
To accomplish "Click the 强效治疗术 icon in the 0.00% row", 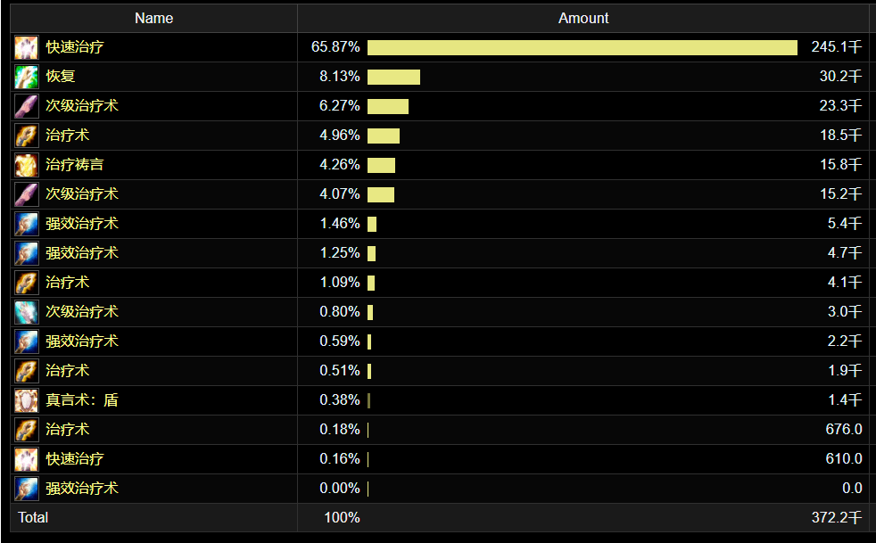I will point(27,489).
